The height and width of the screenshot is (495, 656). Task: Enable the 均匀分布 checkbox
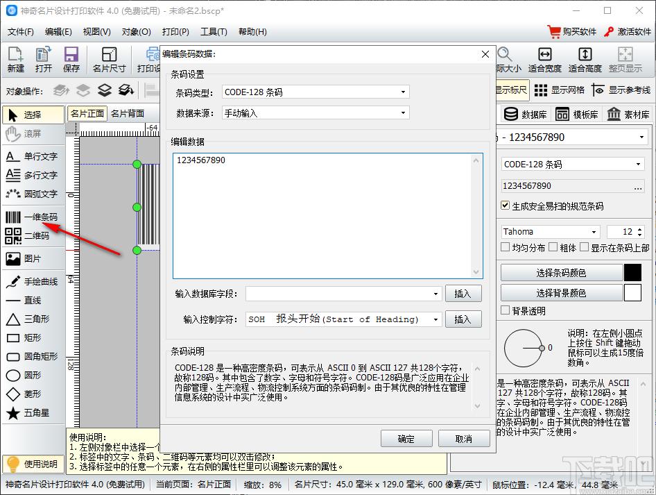tap(506, 247)
